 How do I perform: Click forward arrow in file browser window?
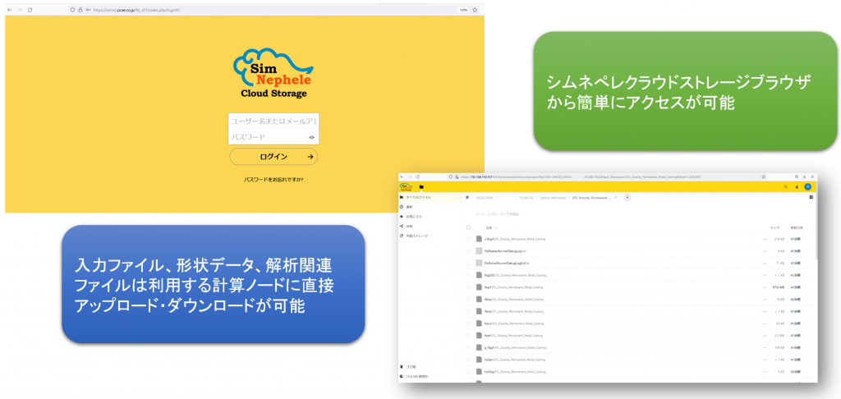point(409,177)
